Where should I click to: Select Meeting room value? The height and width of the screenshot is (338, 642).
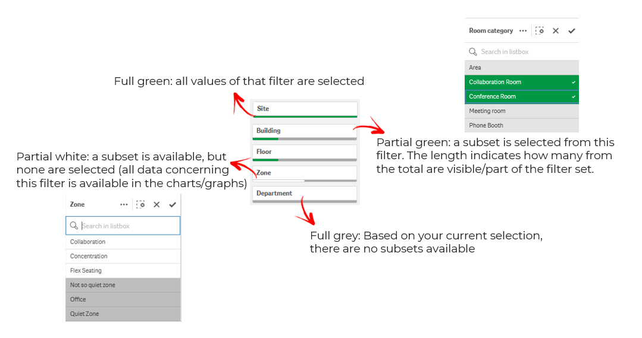[x=522, y=110]
